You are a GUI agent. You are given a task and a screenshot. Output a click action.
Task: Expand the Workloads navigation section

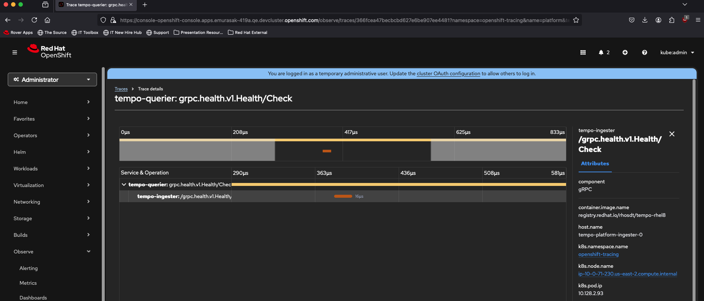click(52, 169)
